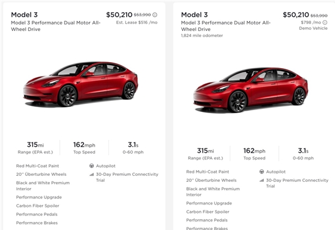The width and height of the screenshot is (335, 230).
Task: Click $50,210 price in left card
Action: coord(119,15)
